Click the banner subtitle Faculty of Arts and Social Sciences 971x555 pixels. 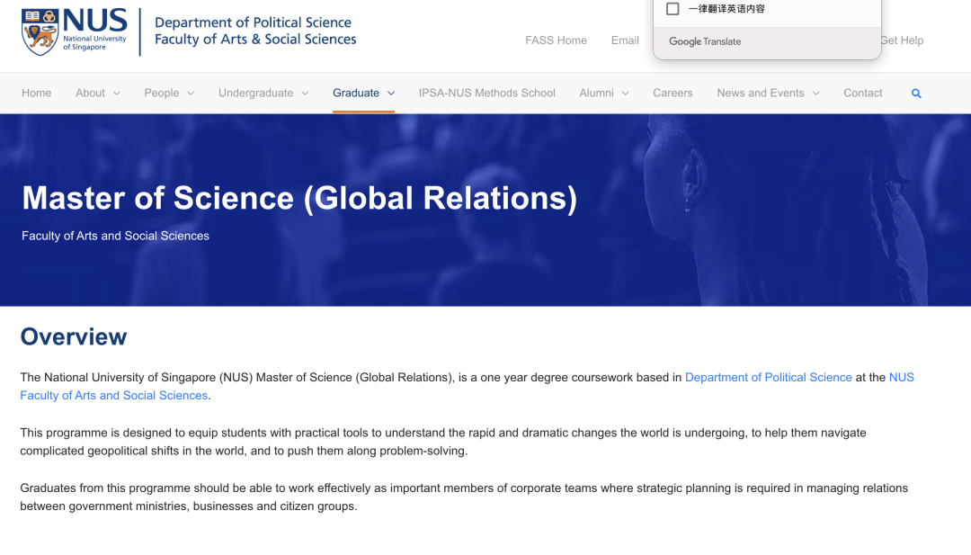115,236
